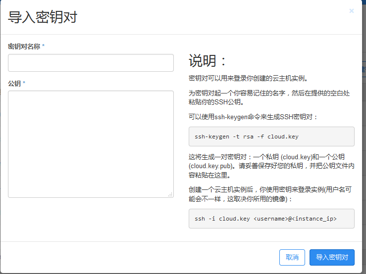The image size is (366, 274).
Task: Click the 密钥对名称 input field
Action: (91, 63)
